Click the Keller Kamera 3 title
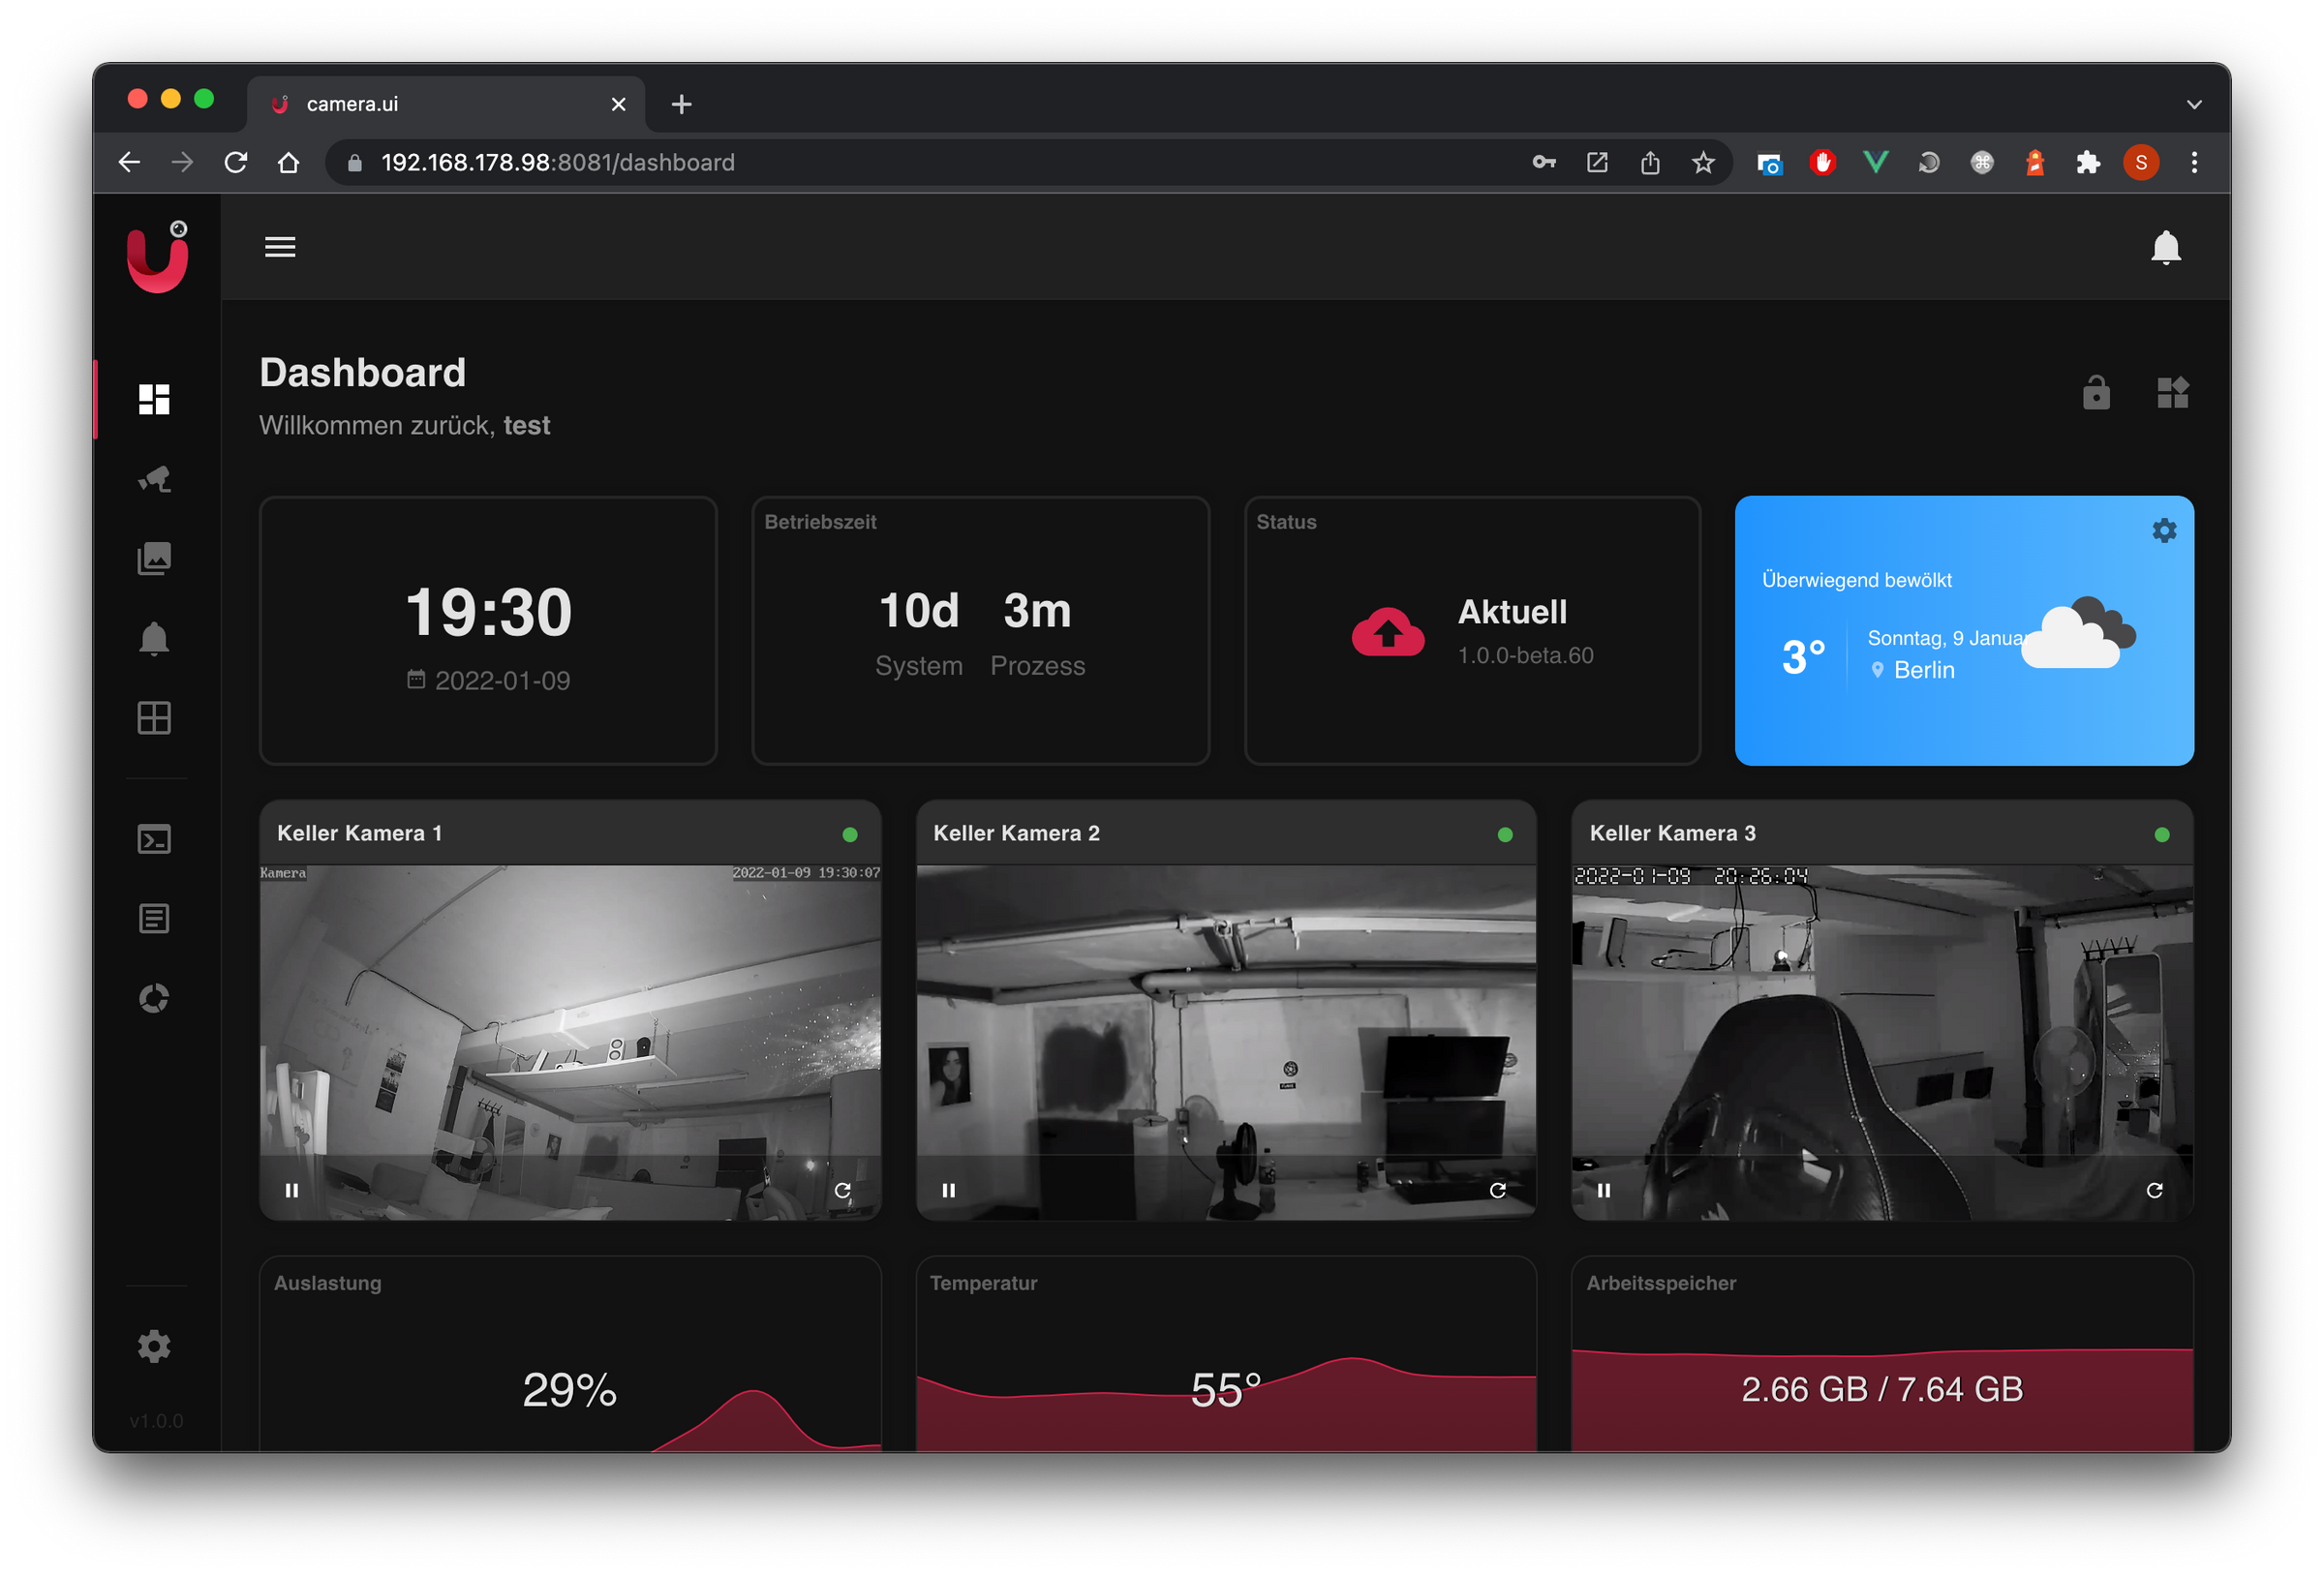Screen dimensions: 2324x1575 coord(1672,833)
